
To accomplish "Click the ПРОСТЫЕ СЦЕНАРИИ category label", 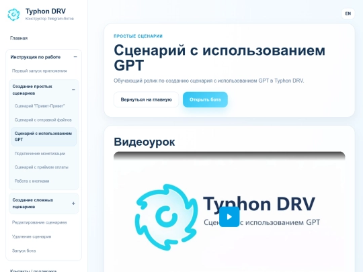I will point(138,36).
